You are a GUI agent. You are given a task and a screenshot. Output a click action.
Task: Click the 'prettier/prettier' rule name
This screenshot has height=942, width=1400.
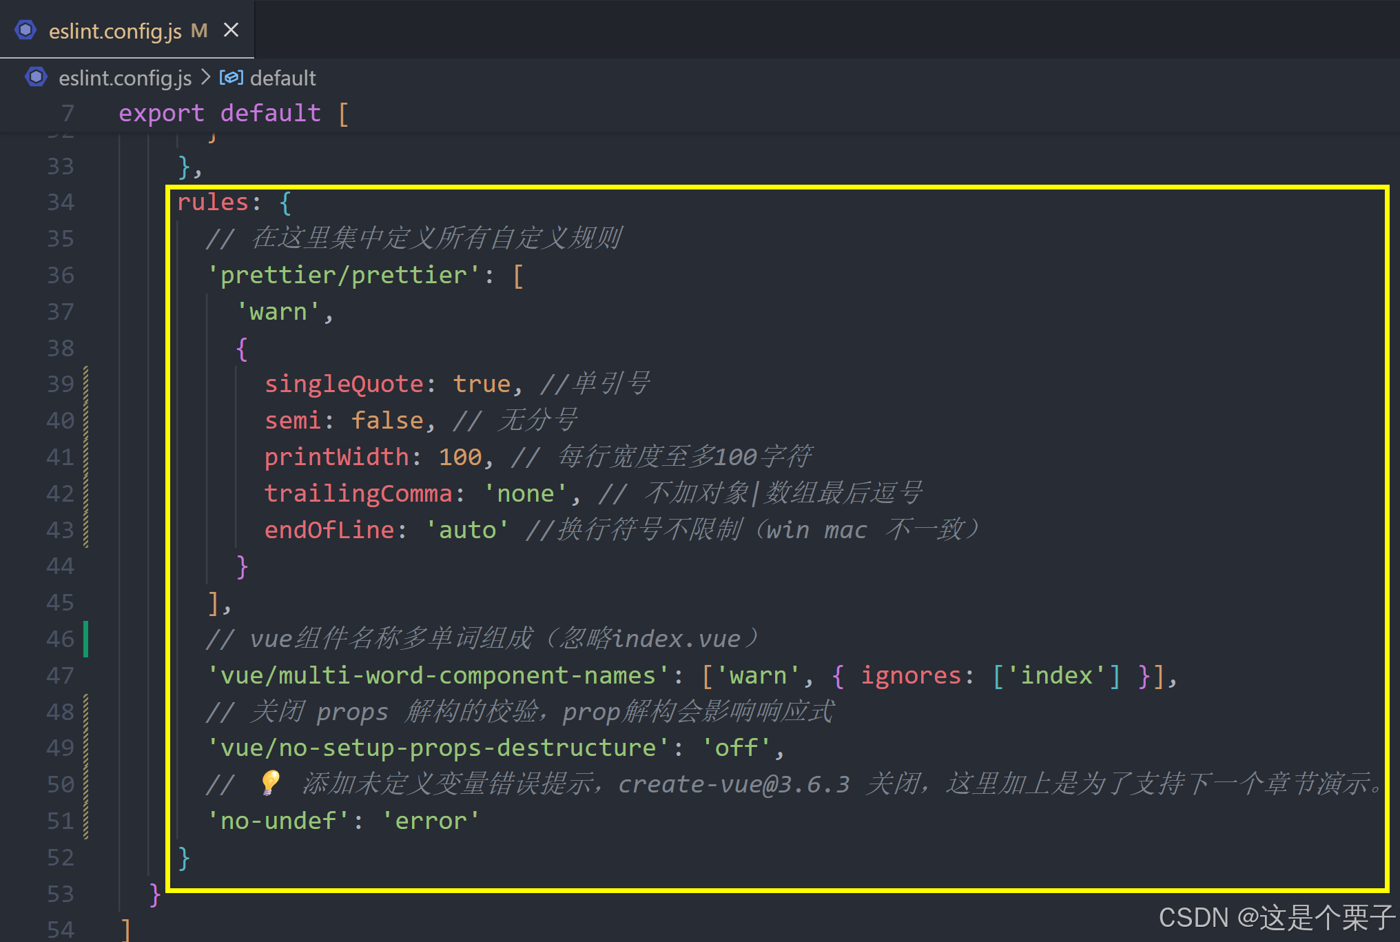[343, 275]
